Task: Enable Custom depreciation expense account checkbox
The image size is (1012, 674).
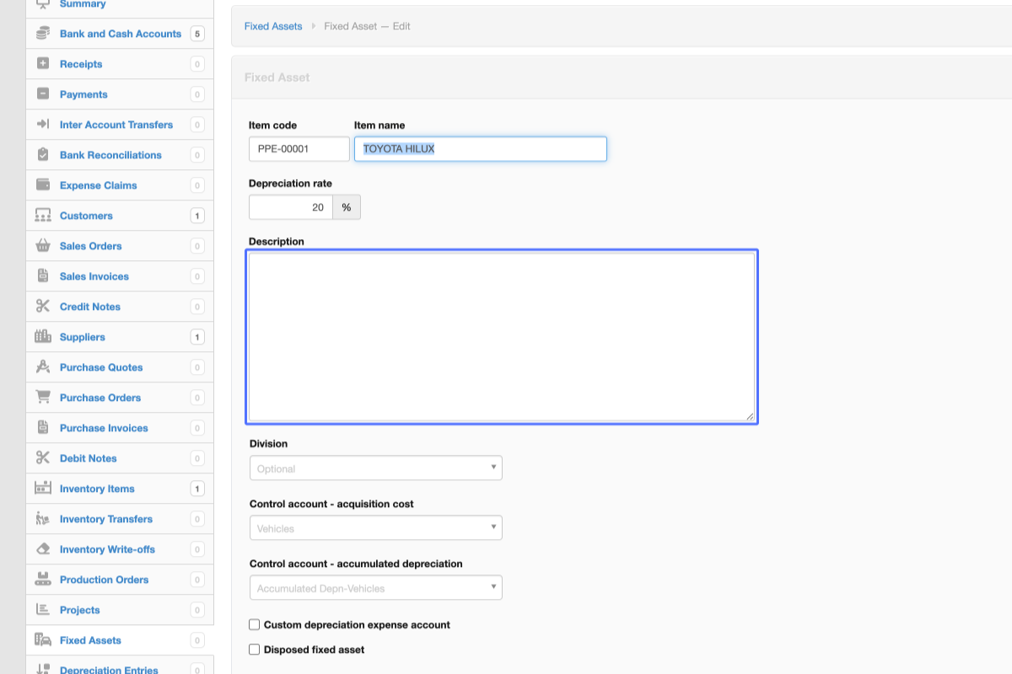Action: coord(255,625)
